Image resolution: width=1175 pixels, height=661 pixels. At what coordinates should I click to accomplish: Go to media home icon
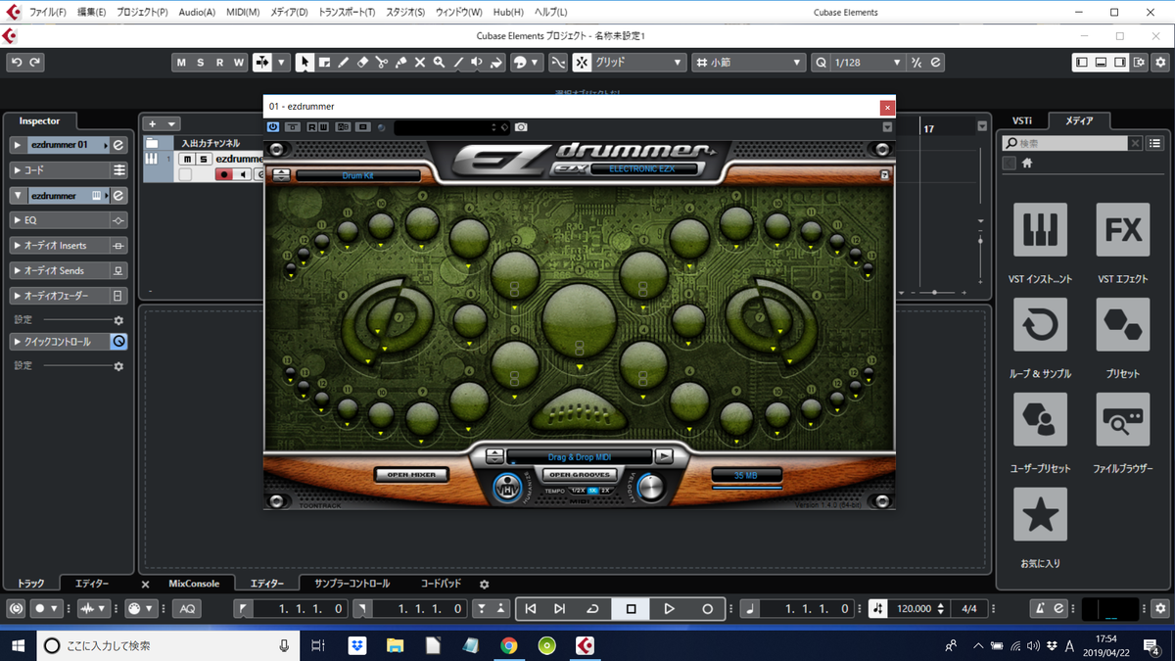coord(1027,164)
